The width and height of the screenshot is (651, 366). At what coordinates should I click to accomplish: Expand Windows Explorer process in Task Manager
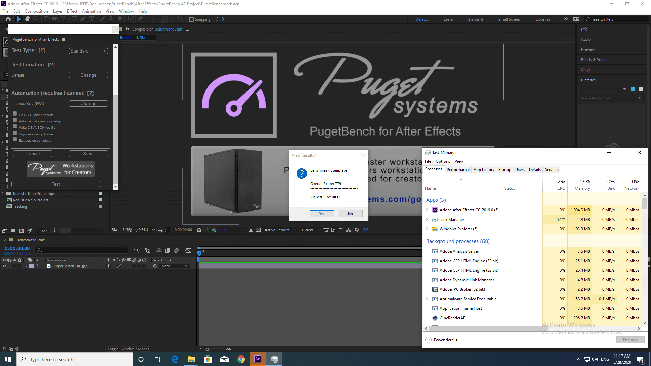427,229
